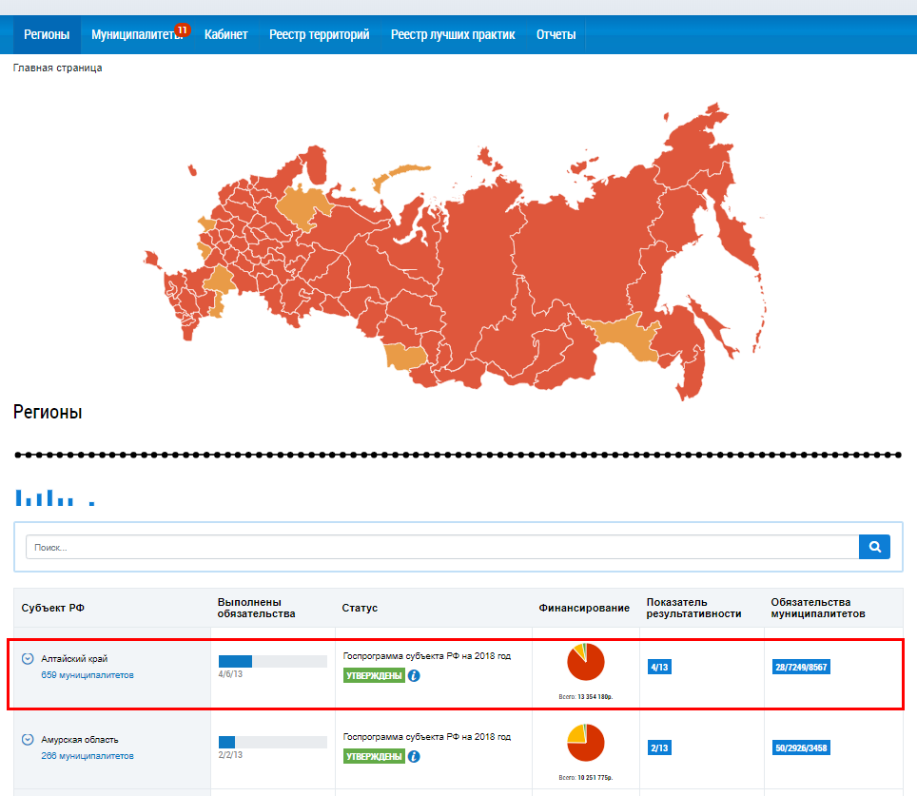Click the red notification badge showing 11
This screenshot has height=796, width=917.
183,29
